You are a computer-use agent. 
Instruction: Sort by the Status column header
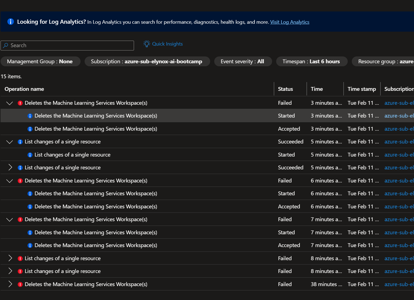[x=285, y=89]
